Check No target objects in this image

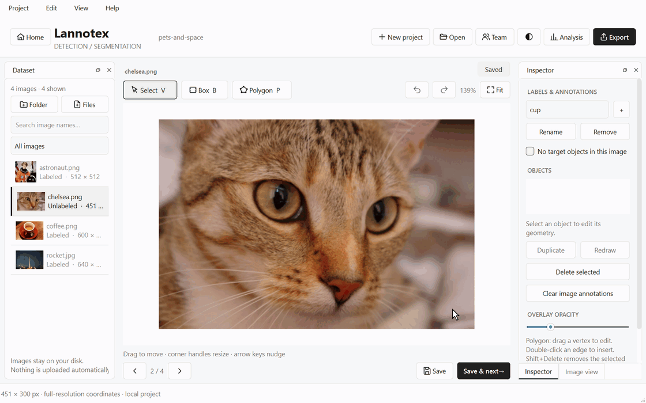530,151
